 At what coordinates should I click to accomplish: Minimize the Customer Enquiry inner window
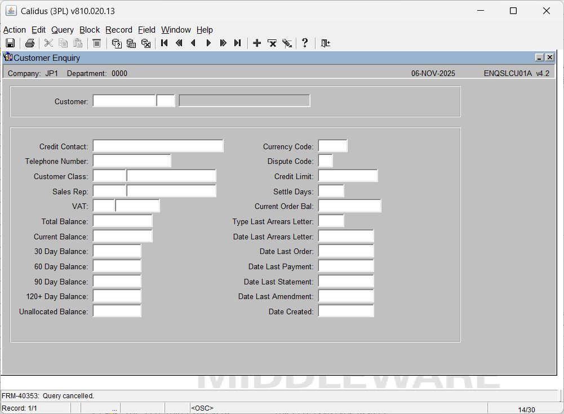pyautogui.click(x=539, y=57)
